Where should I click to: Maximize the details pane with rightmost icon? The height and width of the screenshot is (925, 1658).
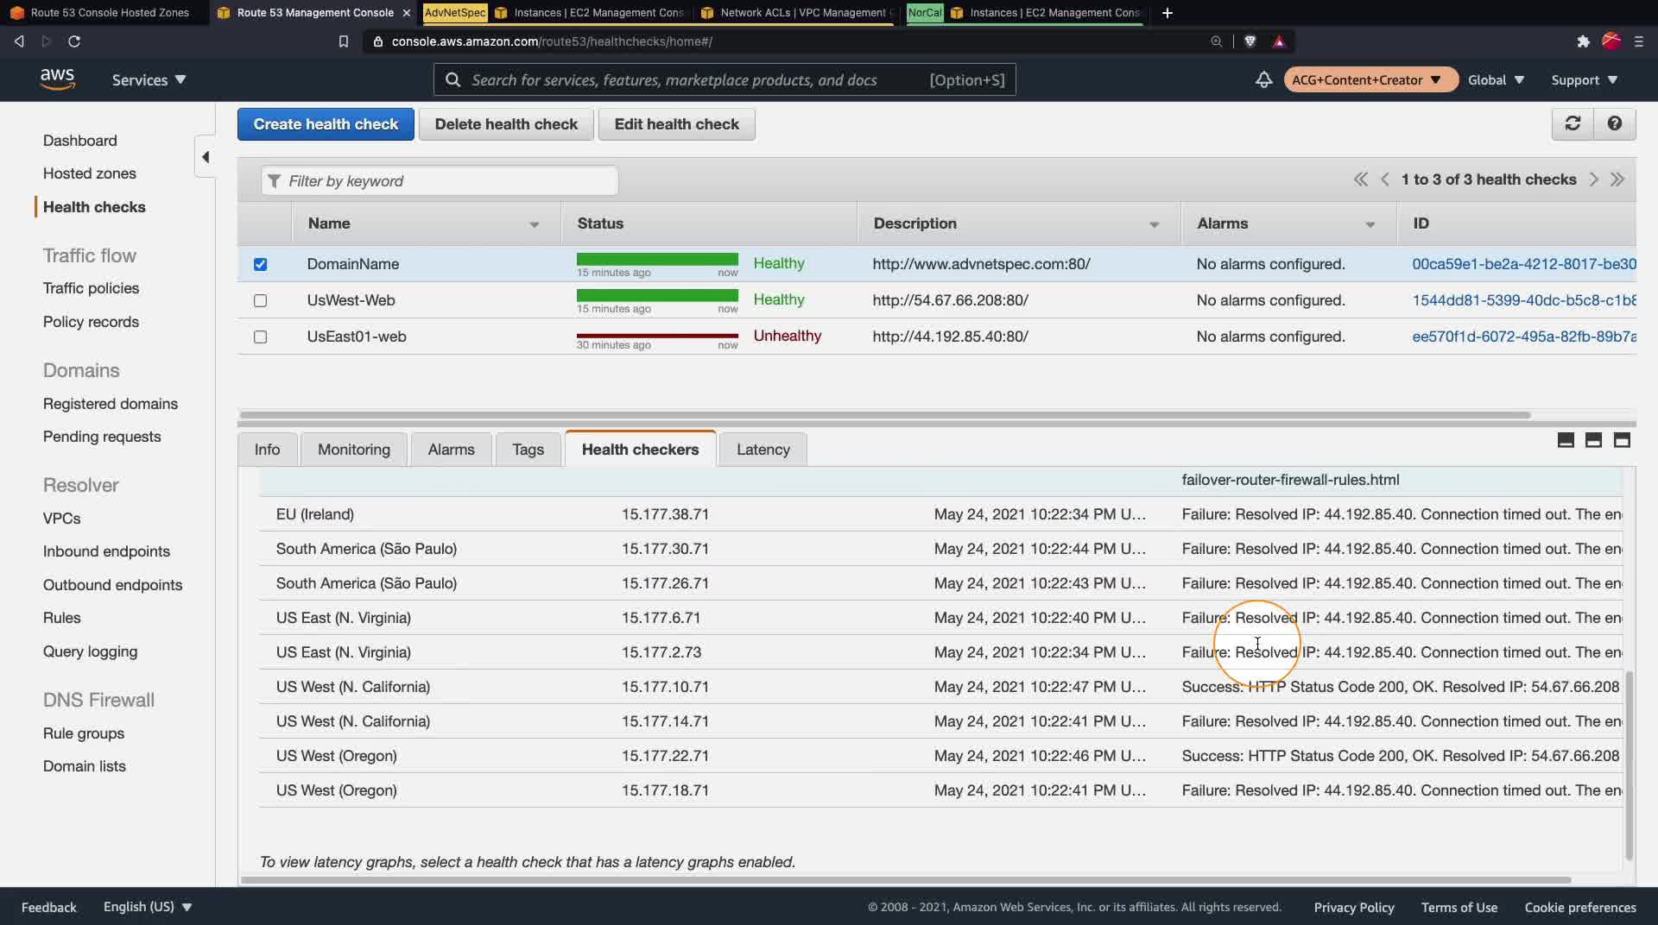tap(1622, 440)
